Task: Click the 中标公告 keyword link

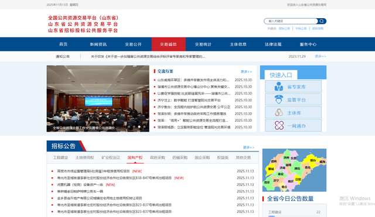Action: coord(301,29)
